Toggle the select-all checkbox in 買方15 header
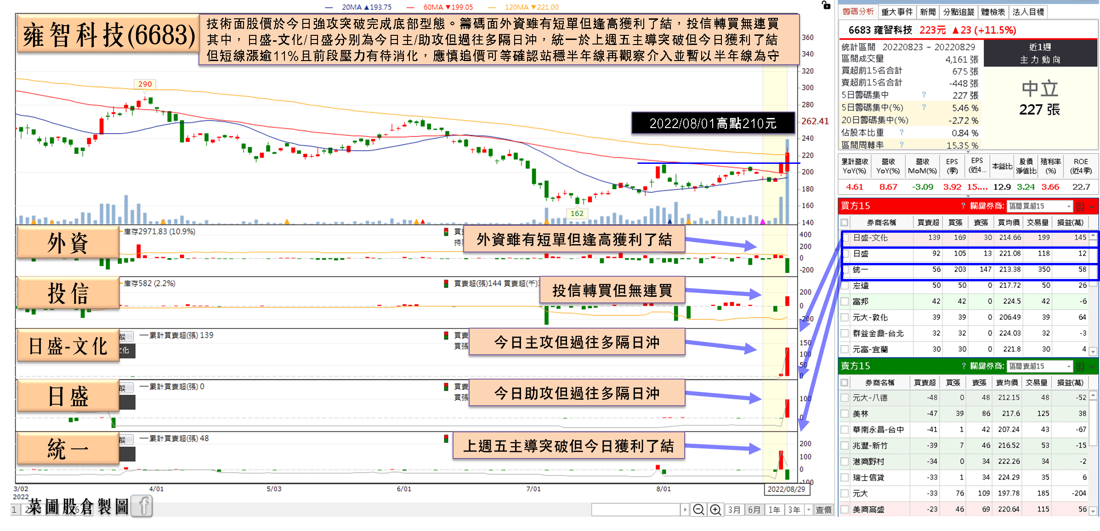Image resolution: width=1100 pixels, height=531 pixels. click(x=845, y=223)
